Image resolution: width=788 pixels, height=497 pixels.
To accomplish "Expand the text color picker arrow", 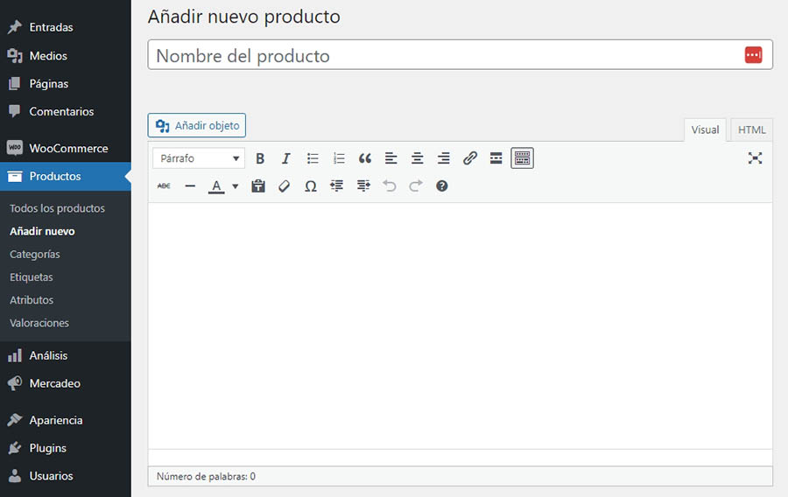I will 236,186.
